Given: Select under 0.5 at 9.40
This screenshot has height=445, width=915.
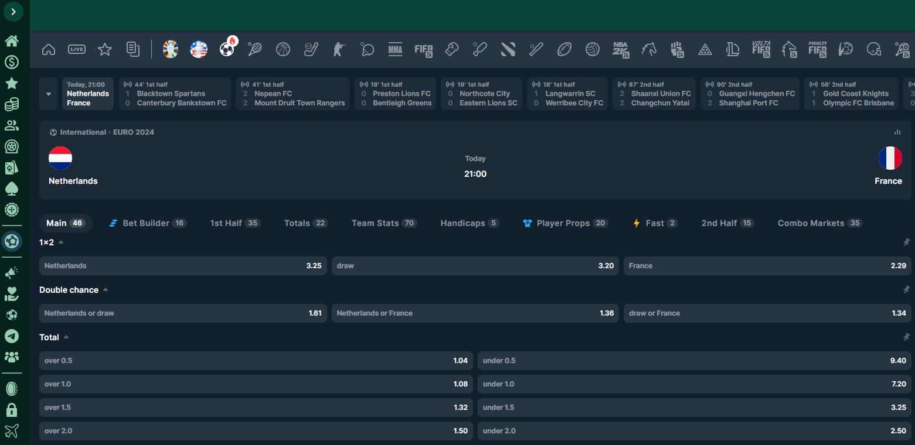Looking at the screenshot, I should point(695,361).
